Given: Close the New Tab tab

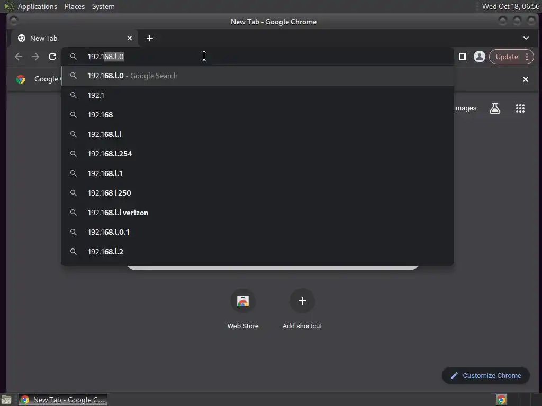Looking at the screenshot, I should [x=130, y=38].
